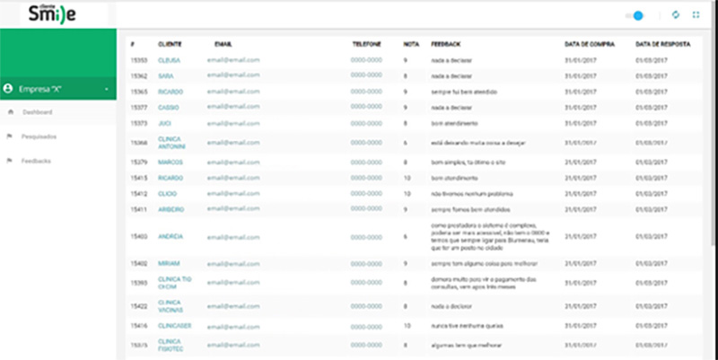Open client link MIRIAM
The image size is (718, 360).
coord(169,263)
